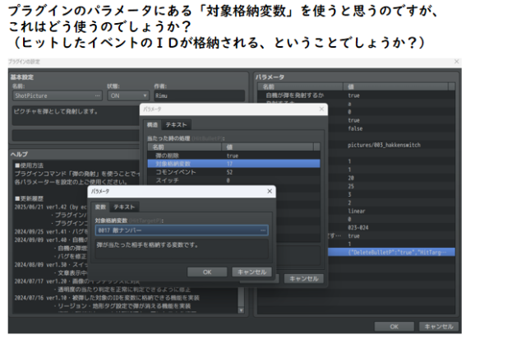Viewport: 526px width, 344px height.
Task: Click OK in the variable dialog
Action: (207, 272)
